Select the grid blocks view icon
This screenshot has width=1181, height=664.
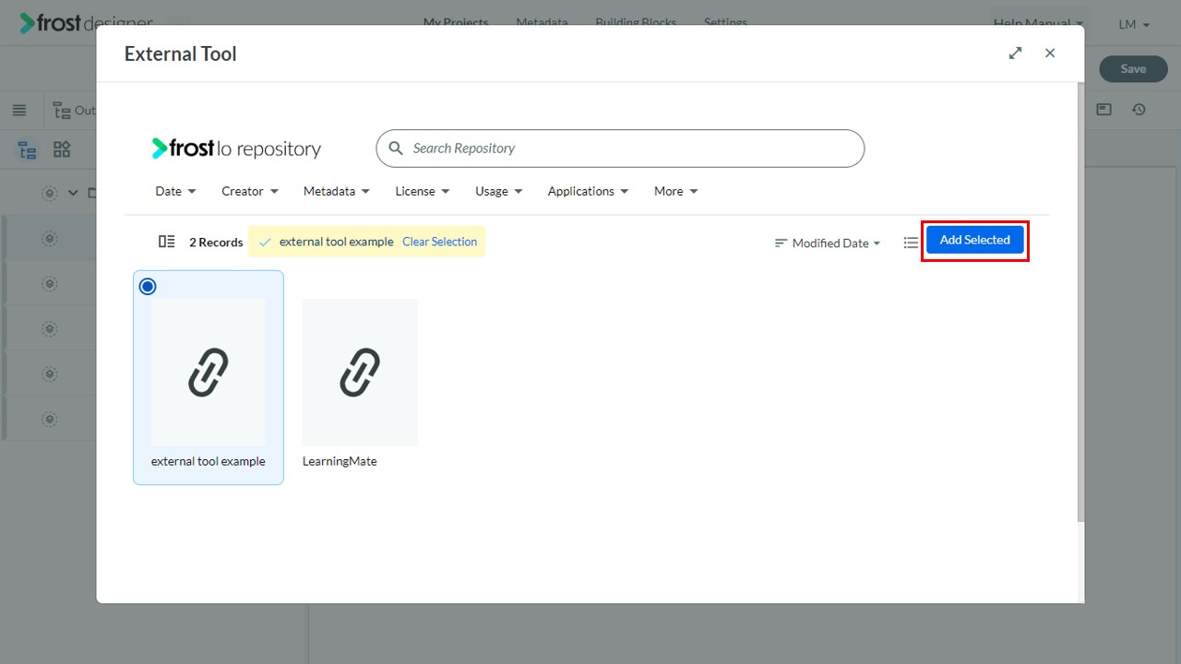point(62,149)
